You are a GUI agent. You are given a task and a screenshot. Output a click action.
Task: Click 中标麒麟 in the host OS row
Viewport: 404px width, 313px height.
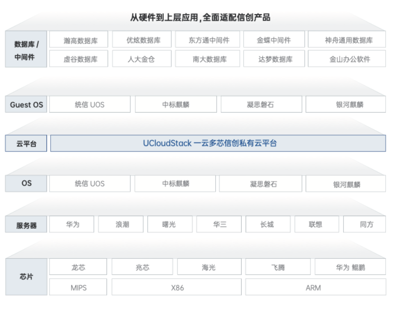pyautogui.click(x=175, y=184)
